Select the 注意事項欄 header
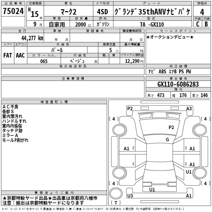212x212 pixels. click(x=73, y=78)
